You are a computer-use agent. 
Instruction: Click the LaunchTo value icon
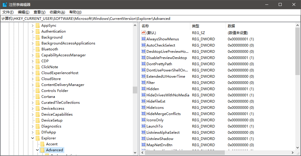coord(144,126)
